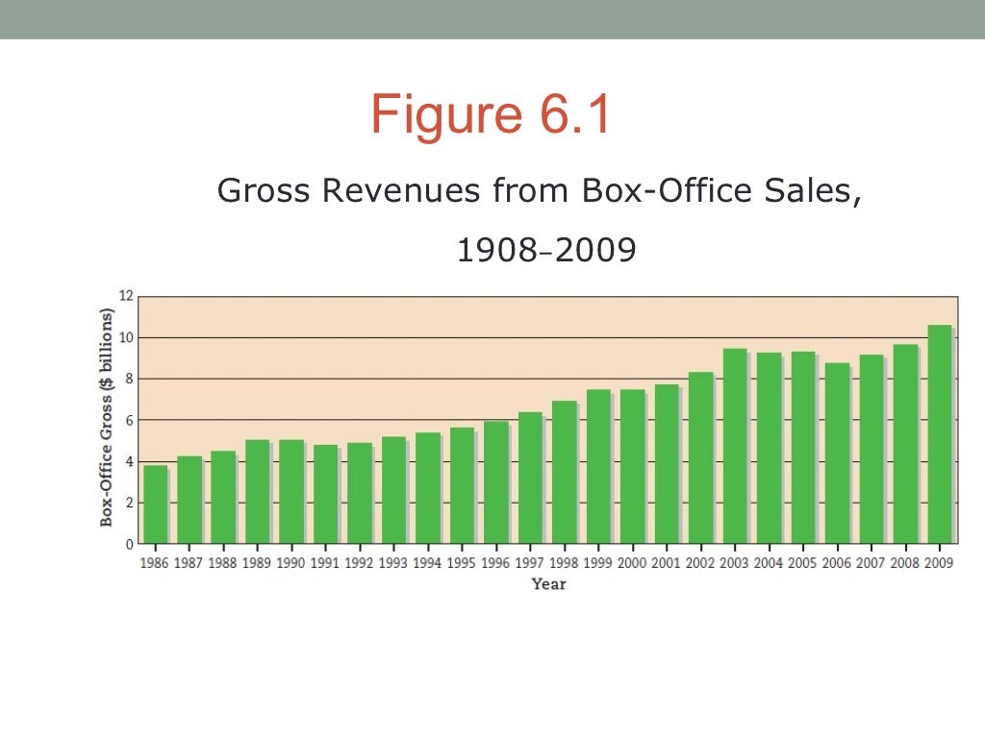985x738 pixels.
Task: Click the '2003' year label
Action: [734, 563]
